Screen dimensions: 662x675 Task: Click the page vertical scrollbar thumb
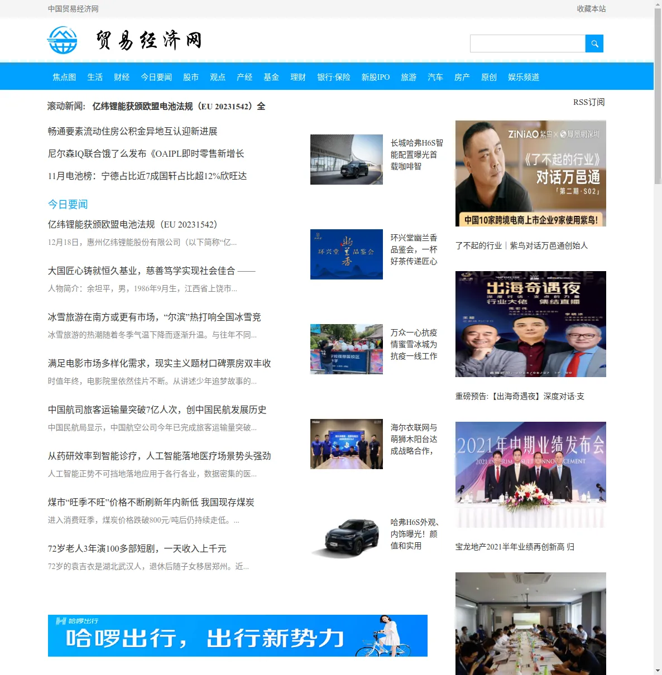[x=658, y=96]
